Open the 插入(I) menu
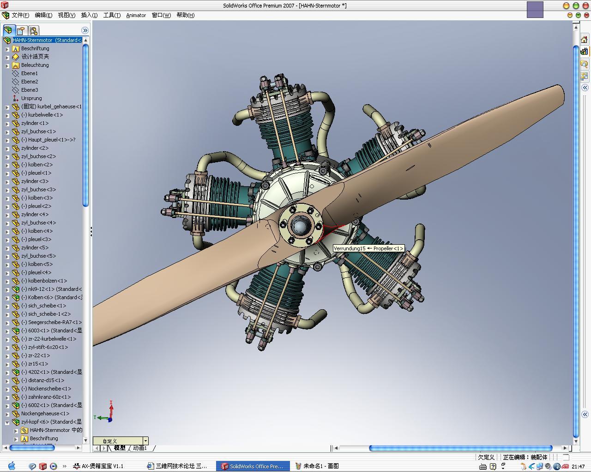The image size is (591, 472). coord(90,15)
